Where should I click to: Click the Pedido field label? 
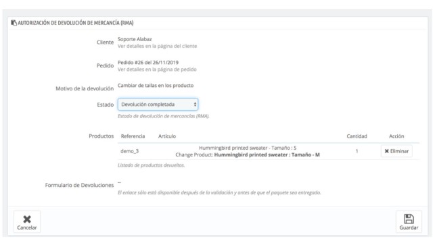(x=106, y=65)
